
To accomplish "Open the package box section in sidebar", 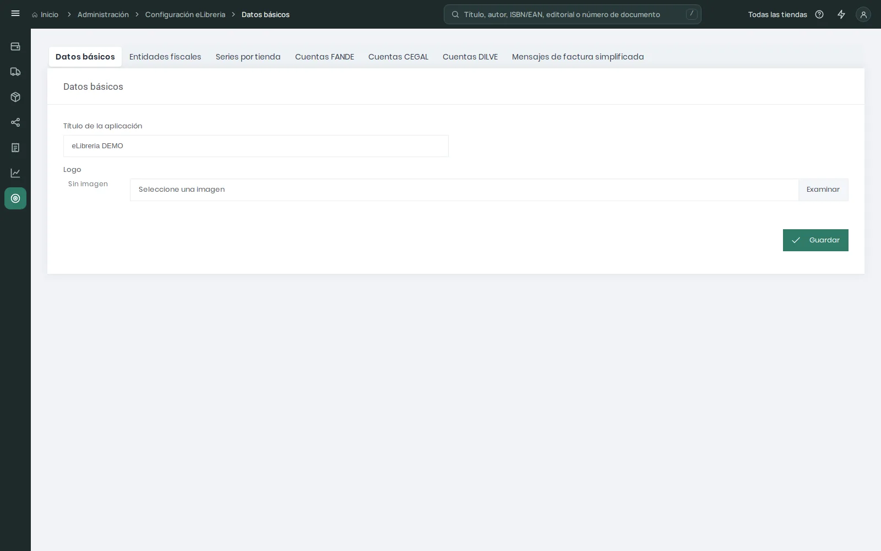I will (x=15, y=97).
